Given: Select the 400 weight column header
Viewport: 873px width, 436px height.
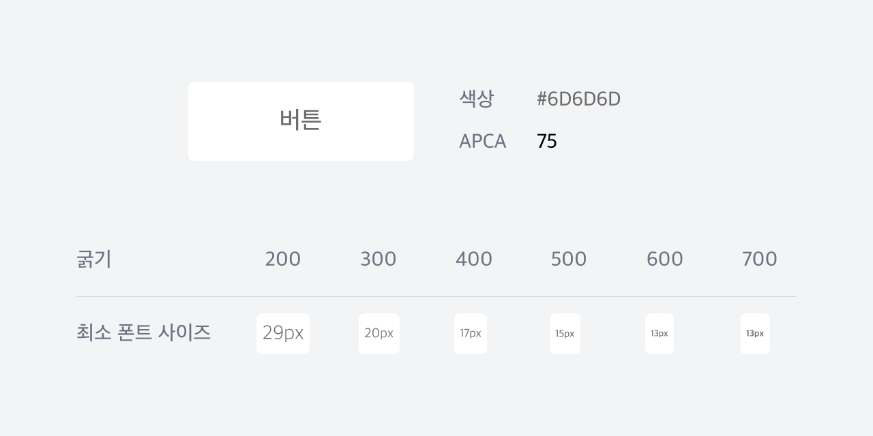Looking at the screenshot, I should 473,259.
